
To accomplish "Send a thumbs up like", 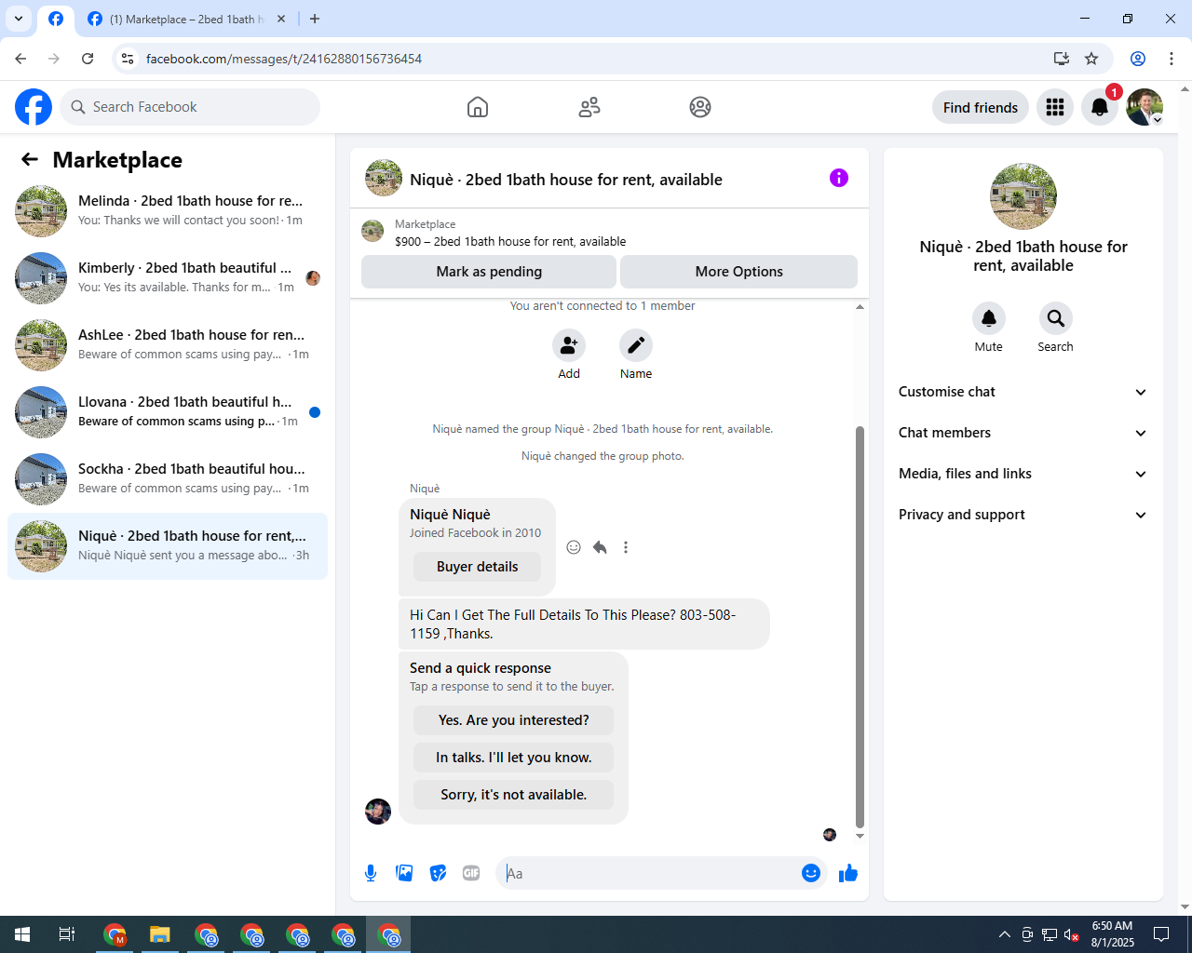I will pos(848,873).
